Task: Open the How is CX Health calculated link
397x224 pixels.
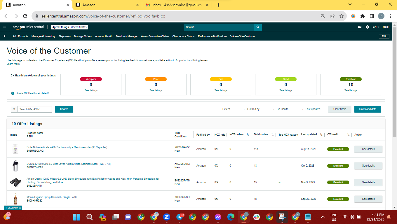Action: 32,93
